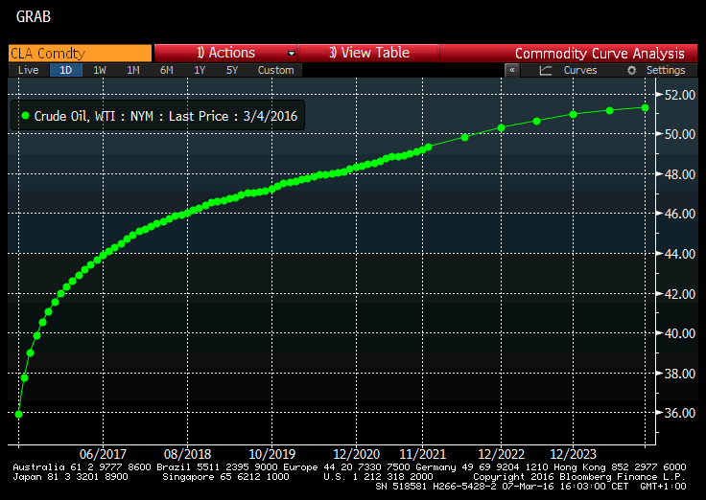Click the Copyright 2016 Bloomberg Finance L.P. text
Viewport: 706px width, 500px height.
point(579,477)
